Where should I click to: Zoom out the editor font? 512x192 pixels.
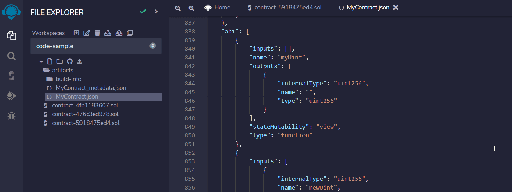(178, 8)
